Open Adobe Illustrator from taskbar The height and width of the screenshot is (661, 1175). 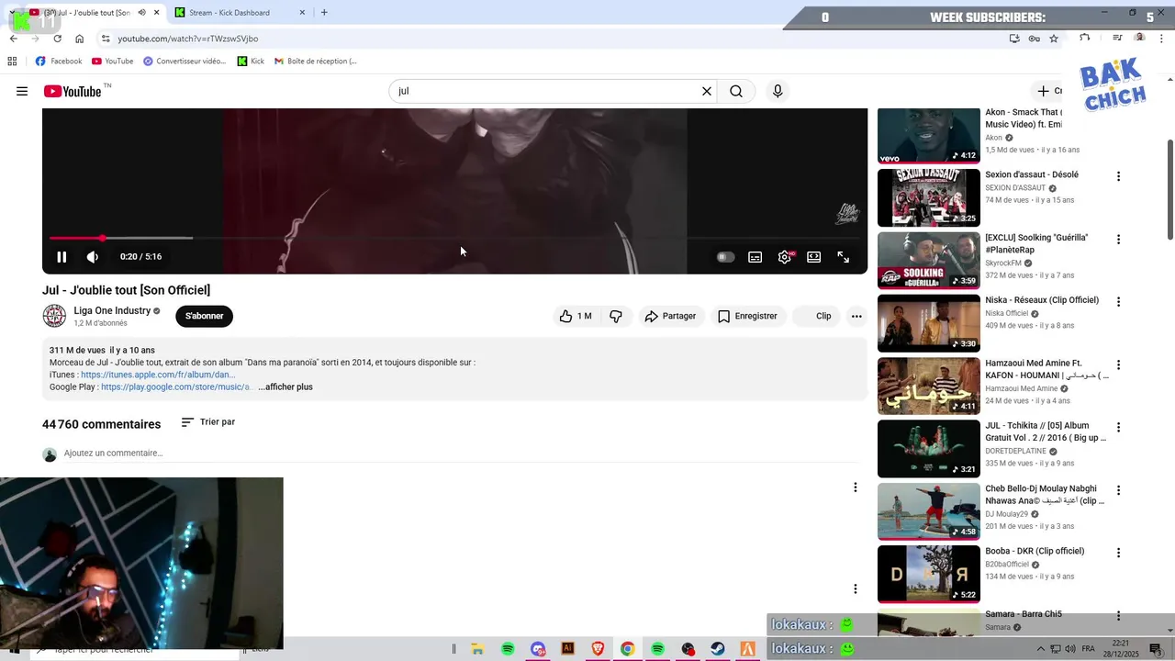tap(567, 649)
